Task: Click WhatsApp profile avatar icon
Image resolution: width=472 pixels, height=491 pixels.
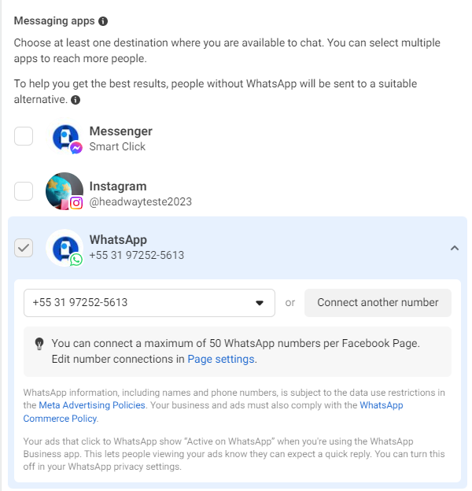Action: [x=65, y=248]
